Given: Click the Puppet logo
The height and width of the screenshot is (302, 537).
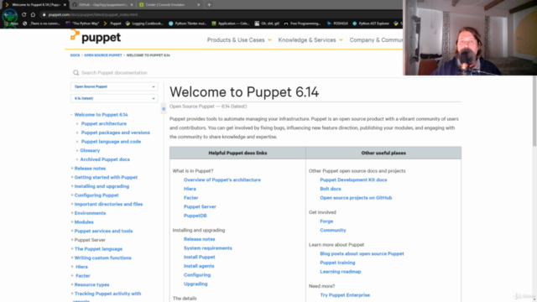Looking at the screenshot, I should tap(96, 37).
